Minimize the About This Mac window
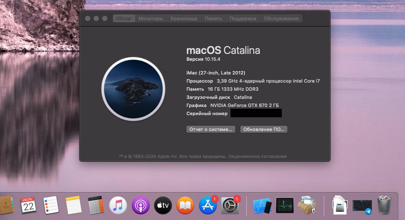This screenshot has height=220, width=405. tap(96, 18)
